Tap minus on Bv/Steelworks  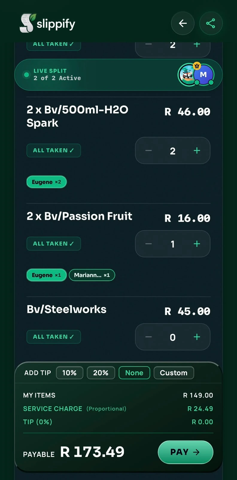tap(148, 337)
